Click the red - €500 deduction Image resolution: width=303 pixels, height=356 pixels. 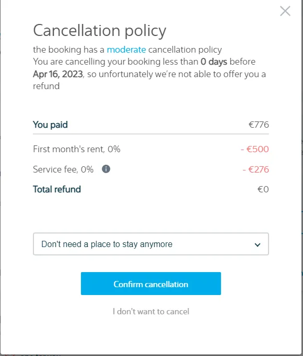tap(255, 149)
